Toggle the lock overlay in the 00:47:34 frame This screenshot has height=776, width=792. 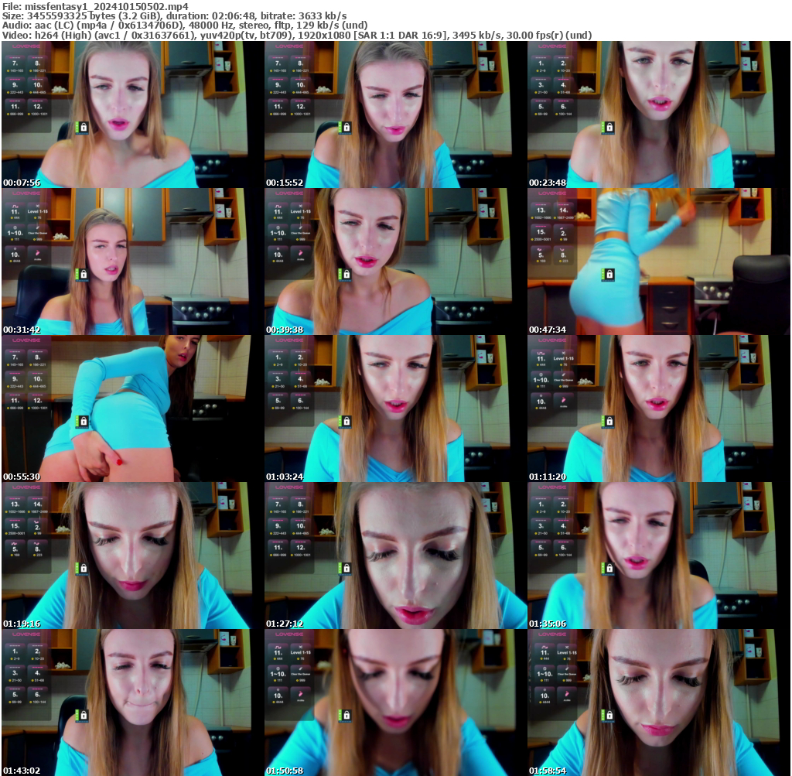[x=609, y=275]
